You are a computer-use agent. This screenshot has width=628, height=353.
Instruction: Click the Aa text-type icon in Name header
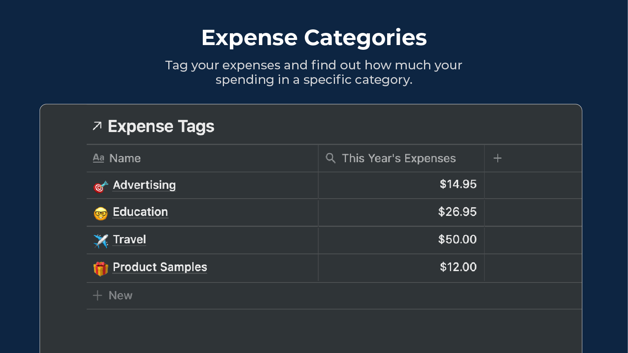(98, 158)
